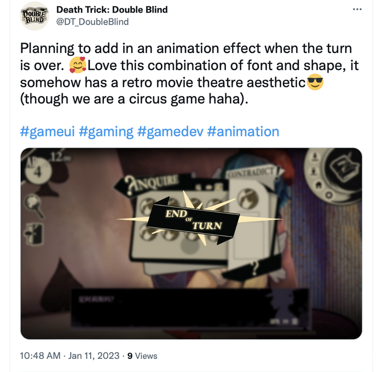
Task: Open the Double Blind profile avatar
Action: 34,16
